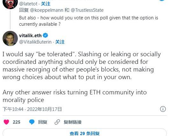Viewport: 169px width, 136px height.
Task: Like the tweet with heart icon
Action: coord(6,122)
